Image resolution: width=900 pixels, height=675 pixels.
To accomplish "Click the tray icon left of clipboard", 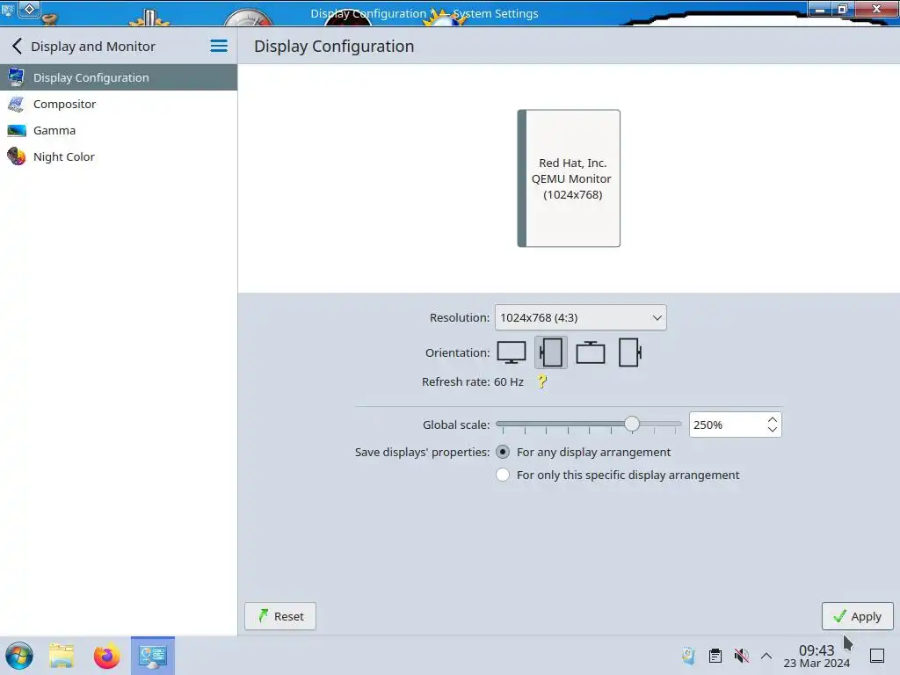I will pyautogui.click(x=688, y=656).
